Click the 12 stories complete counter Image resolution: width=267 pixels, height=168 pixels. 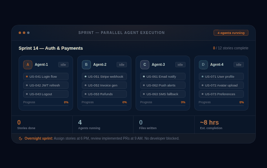click(230, 48)
